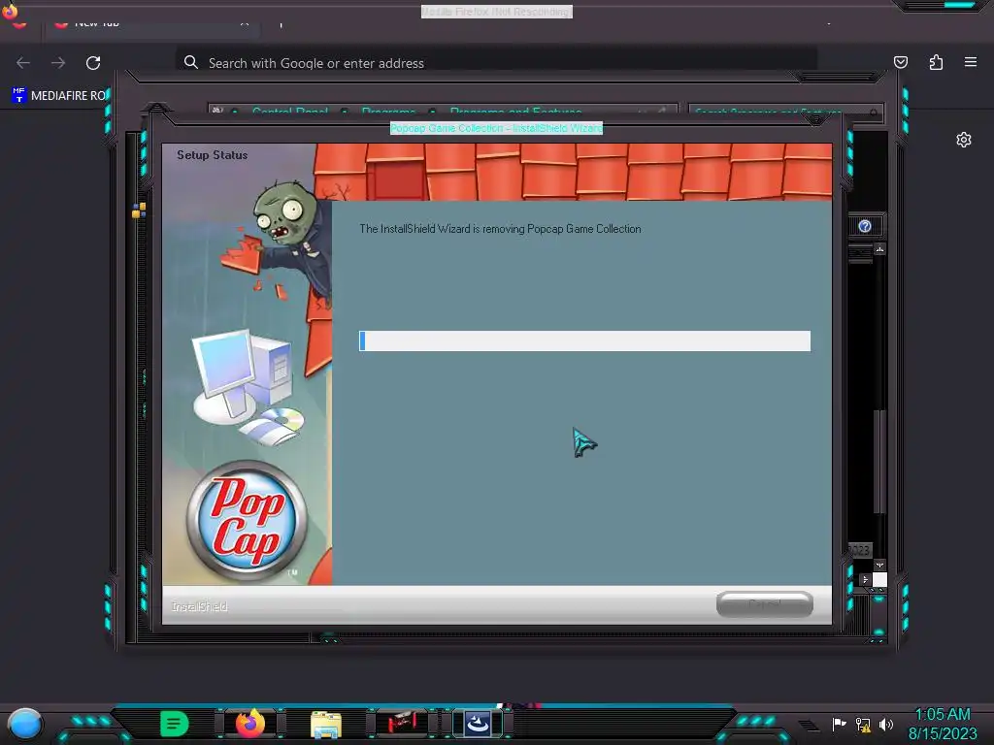
Task: Open the Firefox extensions puzzle icon
Action: tap(936, 62)
